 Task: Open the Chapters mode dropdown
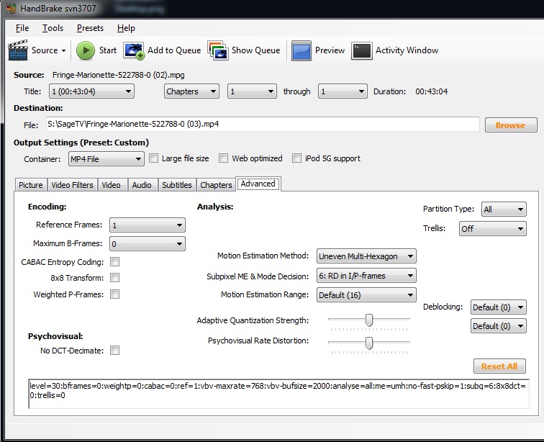tap(191, 91)
